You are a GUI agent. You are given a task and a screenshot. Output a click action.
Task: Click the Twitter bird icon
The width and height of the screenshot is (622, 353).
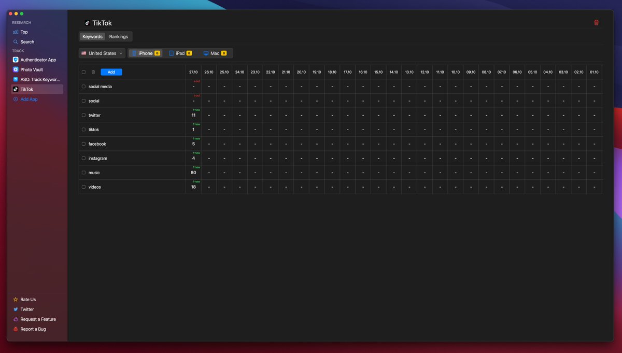click(16, 309)
